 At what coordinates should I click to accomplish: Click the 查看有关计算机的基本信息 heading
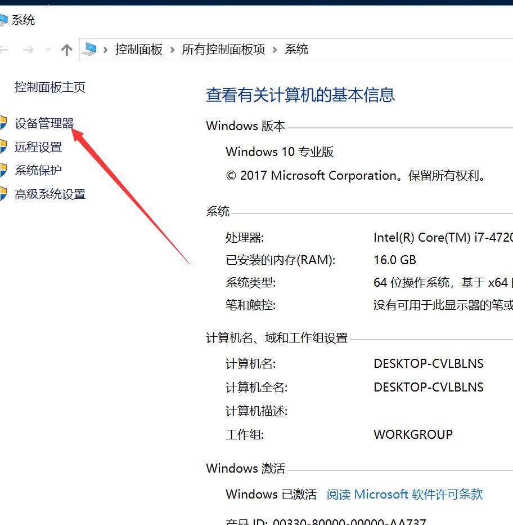tap(300, 96)
